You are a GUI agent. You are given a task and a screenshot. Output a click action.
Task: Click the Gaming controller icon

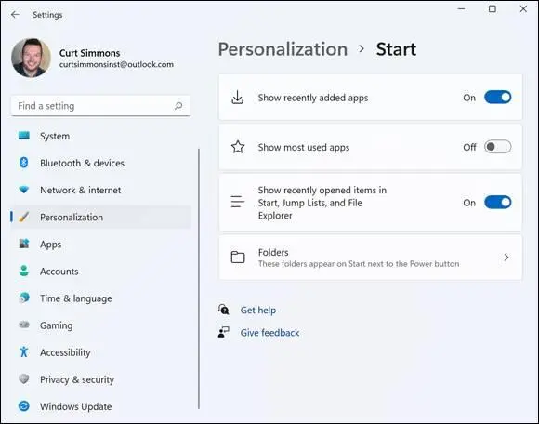click(24, 325)
